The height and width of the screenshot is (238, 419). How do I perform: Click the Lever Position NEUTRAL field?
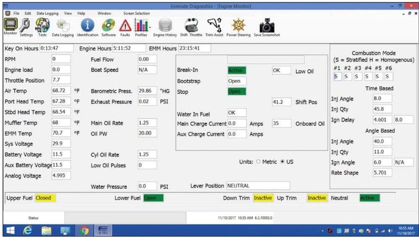pyautogui.click(x=258, y=185)
